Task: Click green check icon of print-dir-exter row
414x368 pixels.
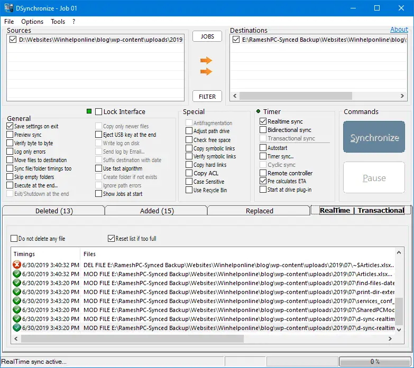Action: coord(17,292)
